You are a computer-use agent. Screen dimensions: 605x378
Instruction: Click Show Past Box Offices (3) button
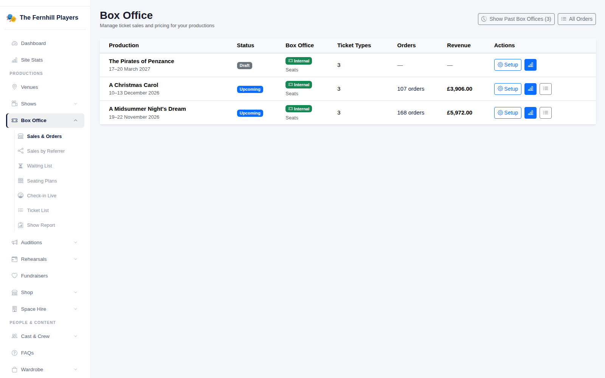[x=516, y=19]
